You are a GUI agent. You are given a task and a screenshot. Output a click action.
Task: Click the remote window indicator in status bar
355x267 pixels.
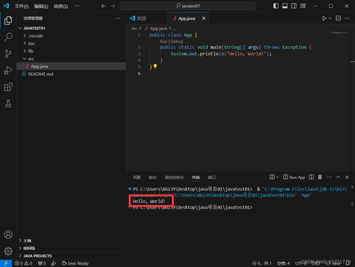(6, 263)
